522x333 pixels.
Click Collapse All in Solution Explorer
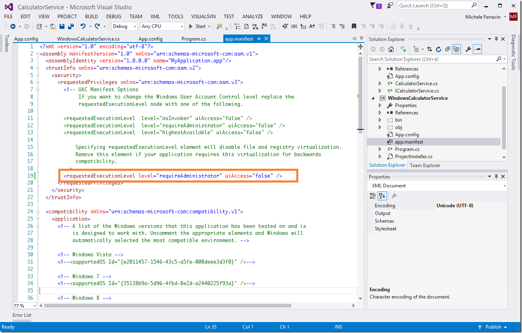tap(447, 49)
